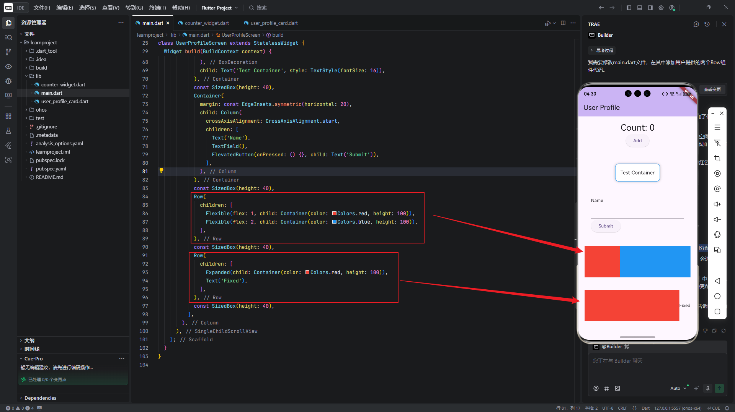Expand the 大纲 outline section

pyautogui.click(x=29, y=341)
